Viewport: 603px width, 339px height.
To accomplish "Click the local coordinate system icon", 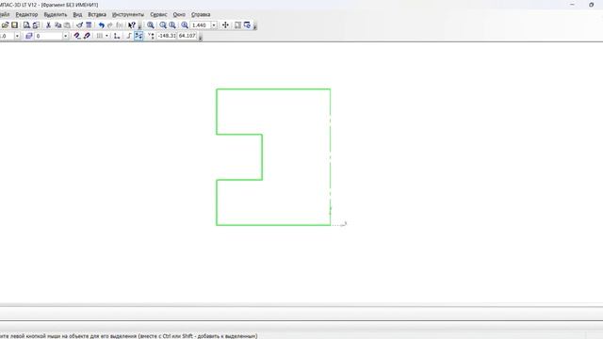I will 117,36.
